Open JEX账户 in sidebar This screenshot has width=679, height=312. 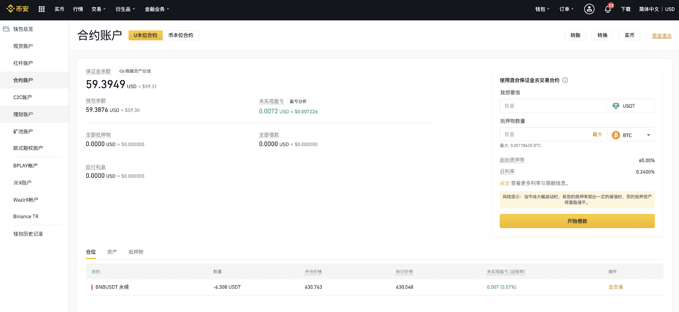[x=22, y=183]
